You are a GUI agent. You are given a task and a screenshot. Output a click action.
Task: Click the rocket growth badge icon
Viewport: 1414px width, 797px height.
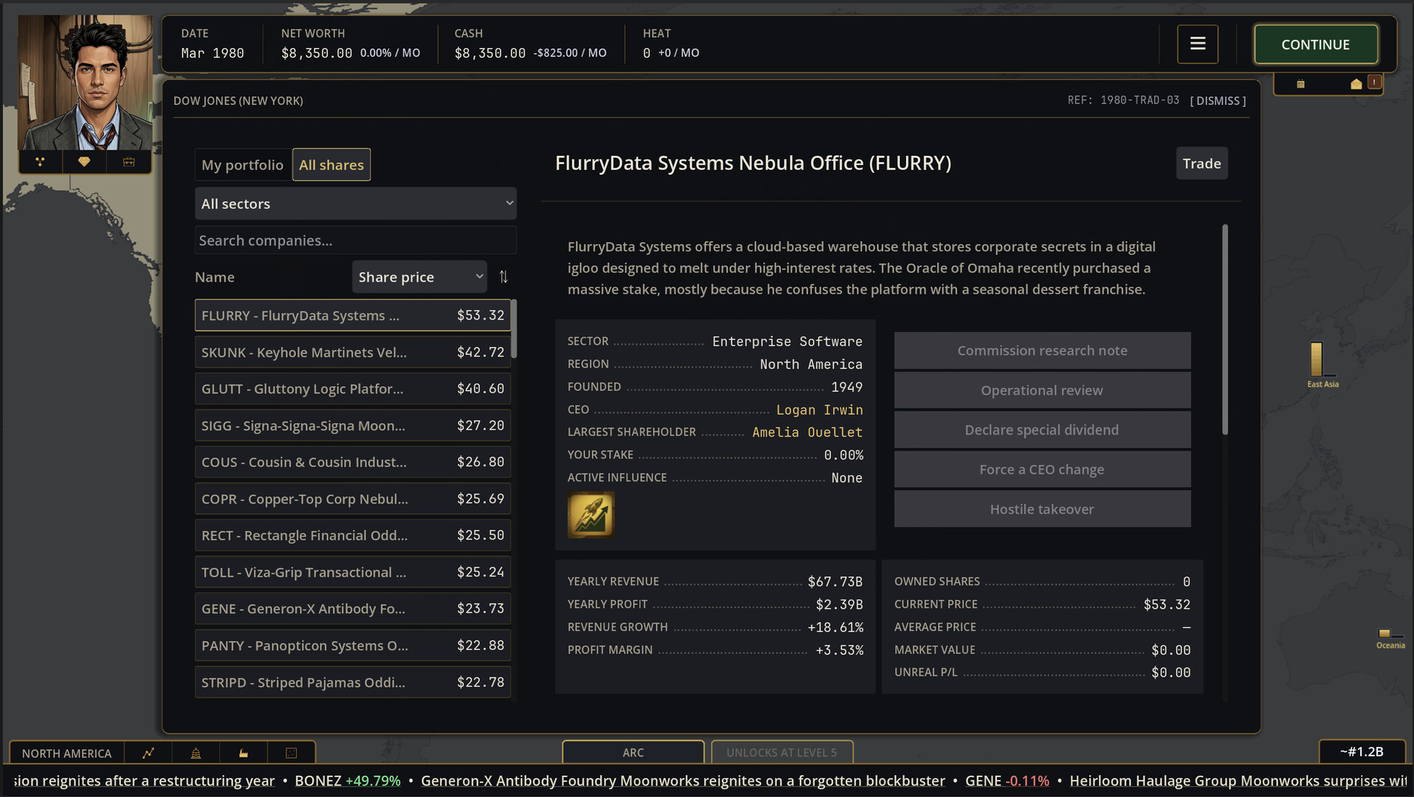tap(590, 514)
